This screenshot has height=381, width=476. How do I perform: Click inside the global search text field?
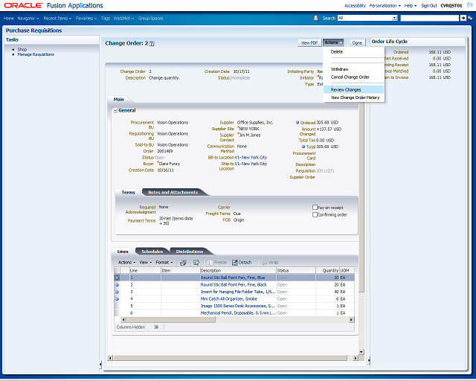[430, 18]
